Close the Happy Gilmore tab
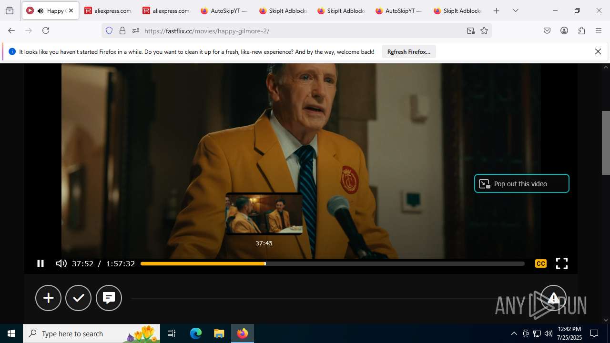The height and width of the screenshot is (343, 610). coord(71,10)
